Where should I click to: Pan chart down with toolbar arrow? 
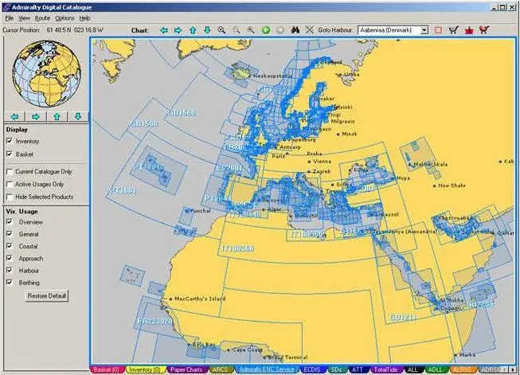pos(207,30)
